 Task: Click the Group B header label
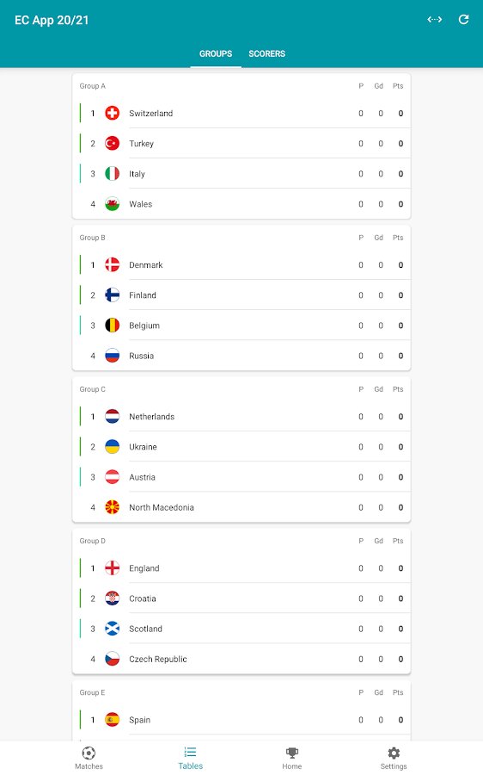click(x=92, y=238)
